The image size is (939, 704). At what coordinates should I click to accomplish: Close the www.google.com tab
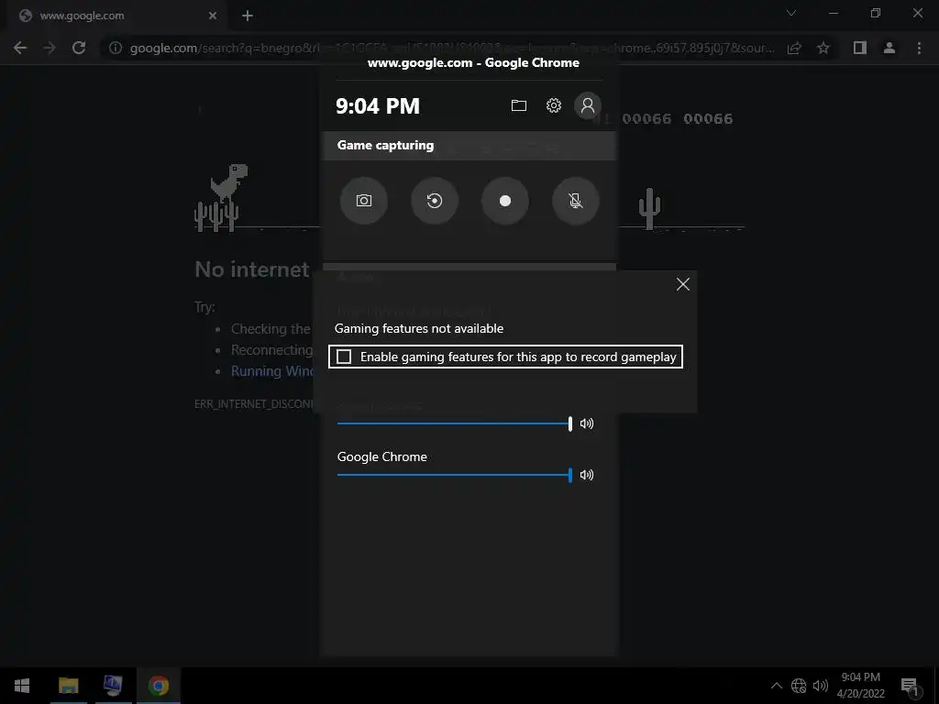[213, 16]
